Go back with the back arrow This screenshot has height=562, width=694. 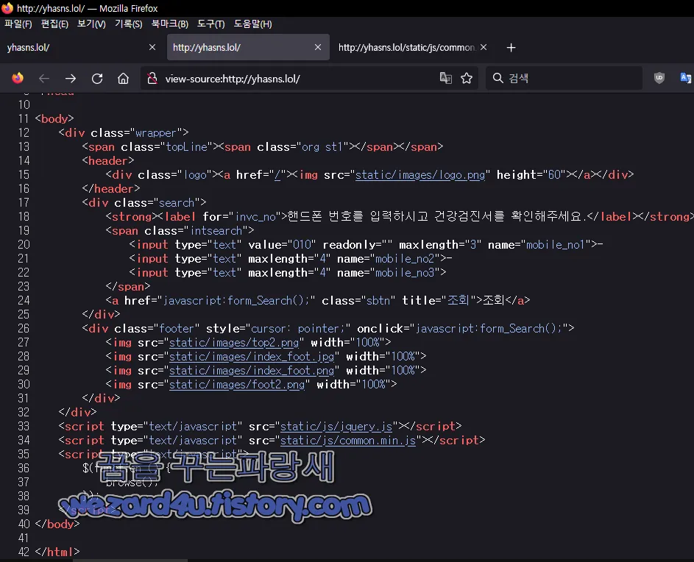pyautogui.click(x=44, y=79)
